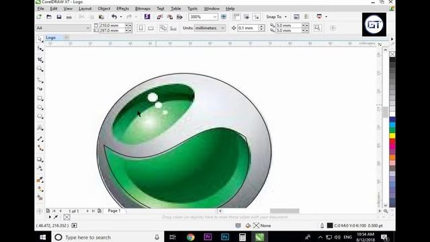Select the Drop Shadow tool
The image size is (430, 242).
[x=40, y=159]
